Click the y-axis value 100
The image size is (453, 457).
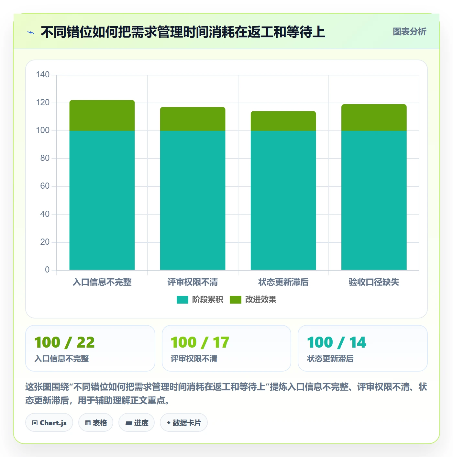pos(43,130)
